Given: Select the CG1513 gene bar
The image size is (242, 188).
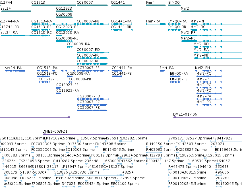Looking at the screenshot, I should (53, 5).
